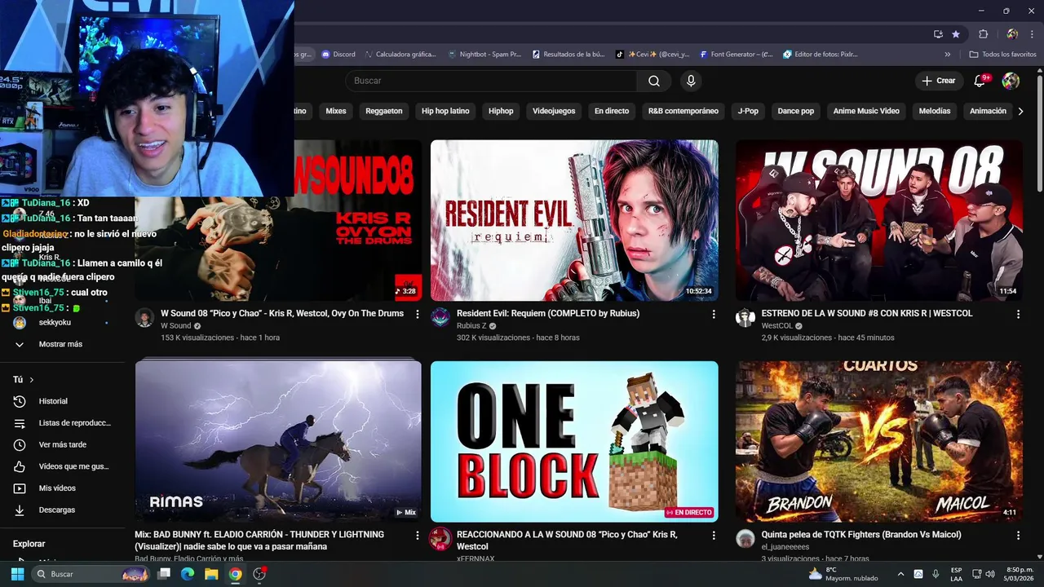Screen dimensions: 1044x587
Task: Open the Font Generator bookmark
Action: 737,55
